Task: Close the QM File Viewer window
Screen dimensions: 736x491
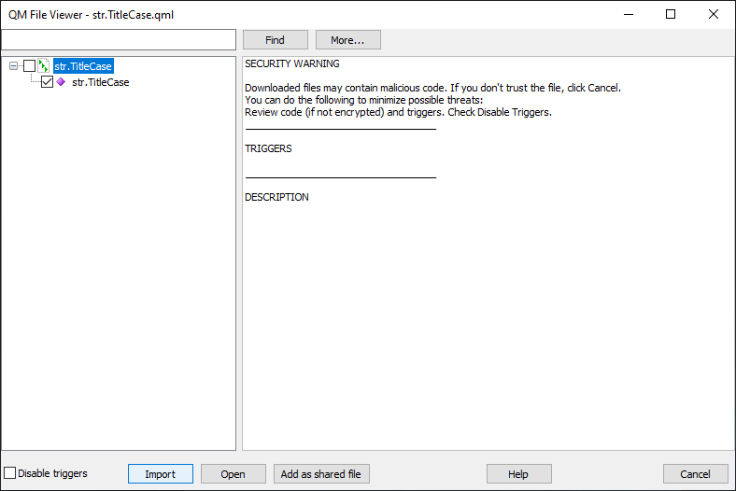Action: [714, 15]
